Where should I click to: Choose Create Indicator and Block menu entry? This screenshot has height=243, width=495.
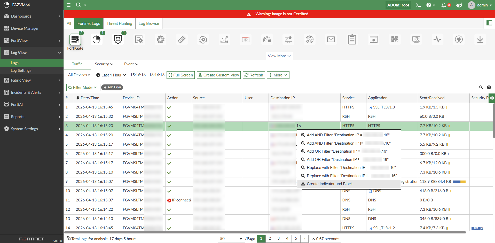click(329, 184)
